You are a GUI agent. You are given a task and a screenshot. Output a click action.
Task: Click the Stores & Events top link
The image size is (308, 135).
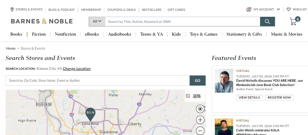point(29,9)
